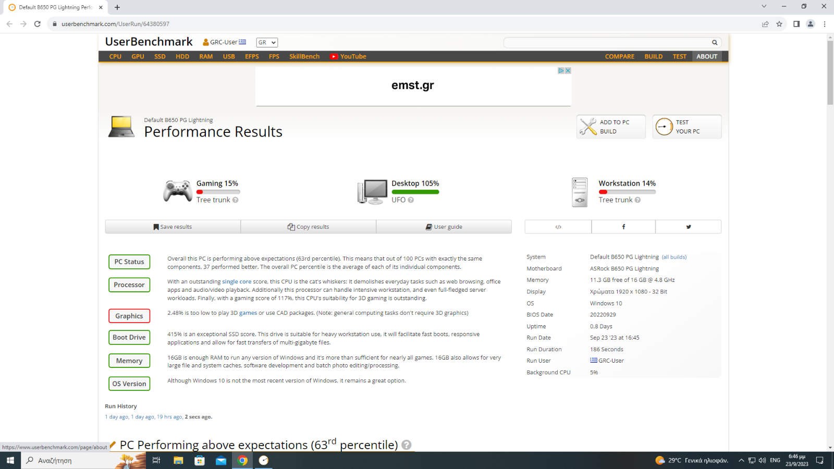
Task: Jump to Graphics section
Action: pyautogui.click(x=129, y=316)
